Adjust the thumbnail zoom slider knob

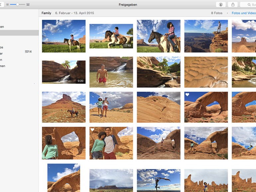click(x=17, y=5)
